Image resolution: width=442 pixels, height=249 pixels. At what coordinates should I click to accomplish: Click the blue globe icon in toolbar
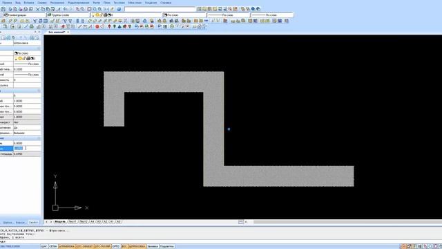coord(119,9)
